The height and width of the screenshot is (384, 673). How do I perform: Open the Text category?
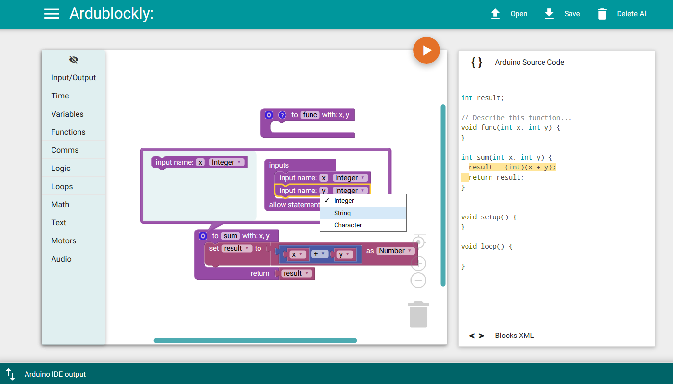[x=74, y=223]
